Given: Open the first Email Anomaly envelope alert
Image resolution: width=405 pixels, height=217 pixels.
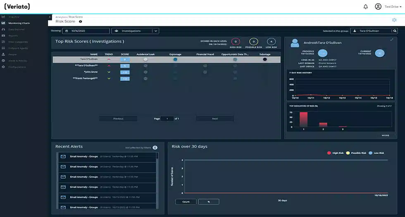Looking at the screenshot, I should [63, 156].
